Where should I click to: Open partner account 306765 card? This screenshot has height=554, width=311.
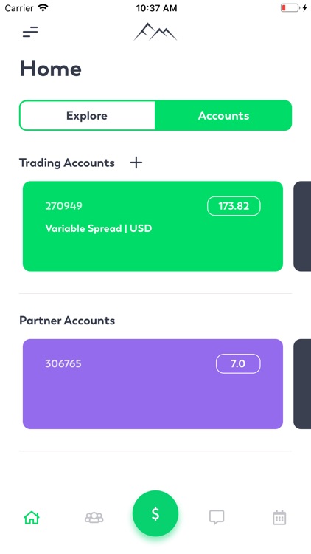click(x=153, y=384)
